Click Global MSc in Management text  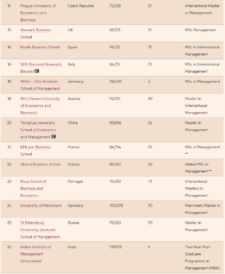(x=198, y=168)
